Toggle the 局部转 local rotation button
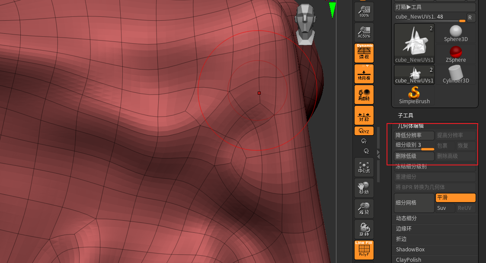The image size is (486, 263). coord(364,95)
